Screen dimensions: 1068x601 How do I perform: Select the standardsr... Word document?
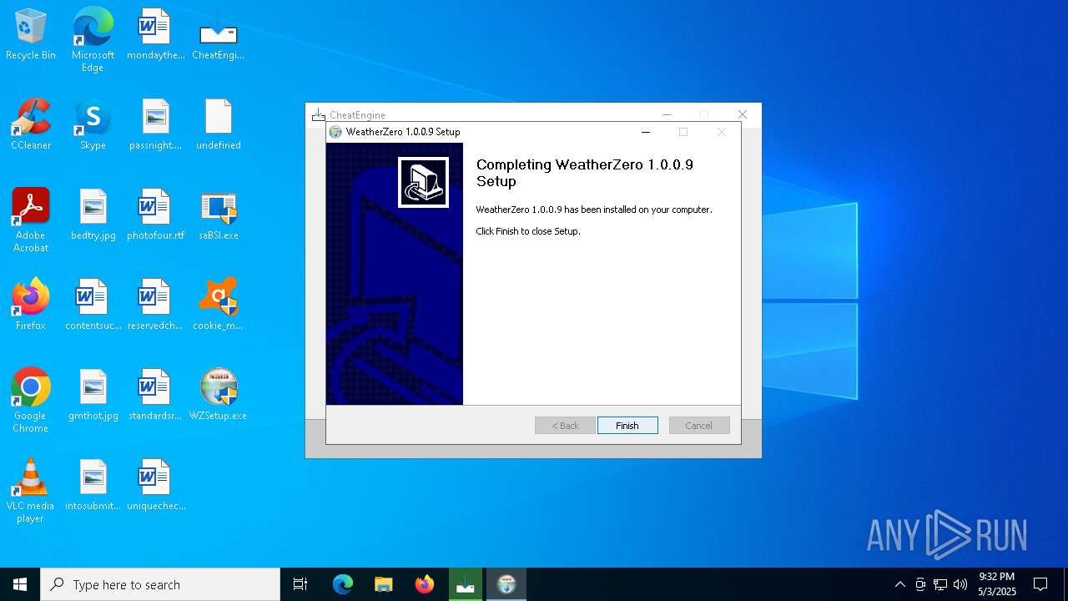155,395
